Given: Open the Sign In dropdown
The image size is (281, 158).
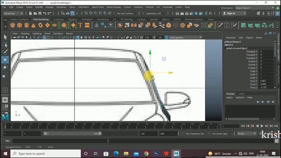Looking at the screenshot, I should point(234,13).
